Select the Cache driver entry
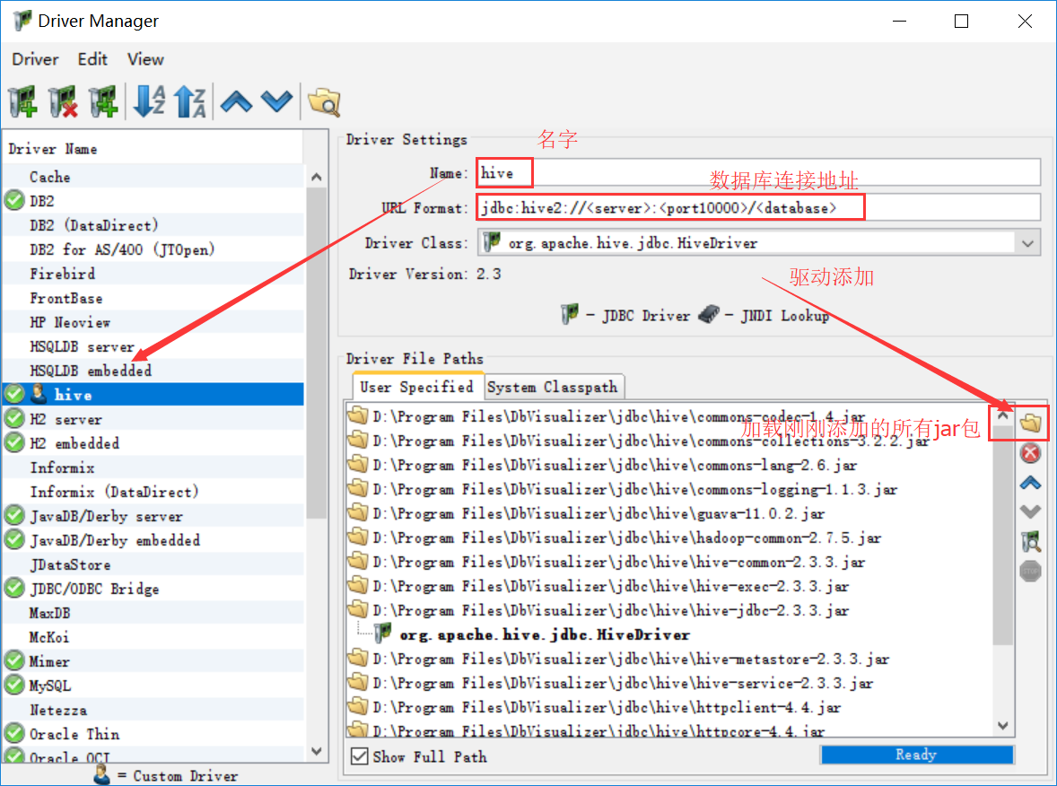 coord(153,177)
